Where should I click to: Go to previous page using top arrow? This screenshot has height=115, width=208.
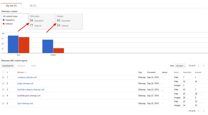[198, 66]
